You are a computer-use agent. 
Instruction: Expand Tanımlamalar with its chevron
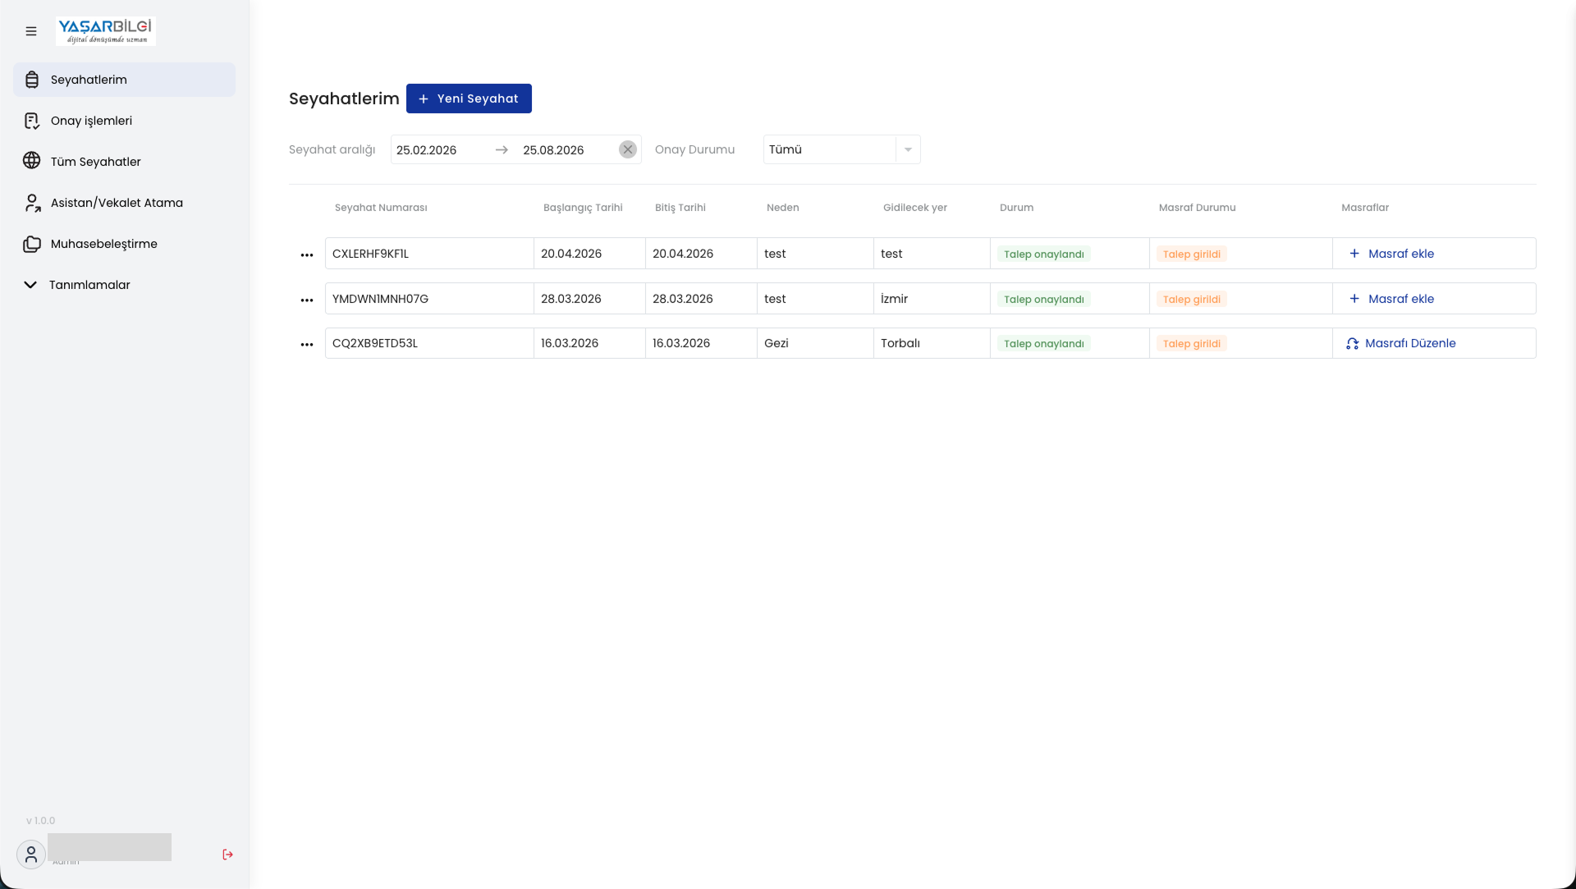click(x=30, y=285)
